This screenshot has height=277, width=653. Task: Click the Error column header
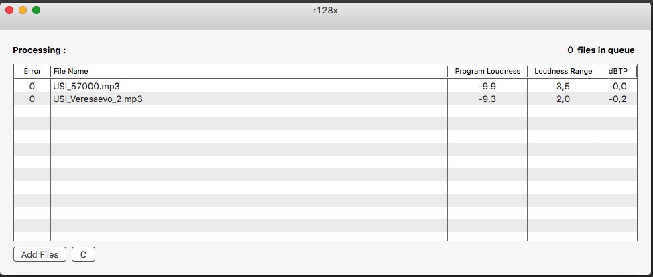tap(32, 71)
